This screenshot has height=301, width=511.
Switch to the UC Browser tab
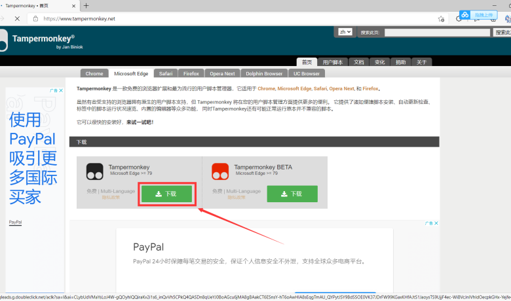pos(307,73)
